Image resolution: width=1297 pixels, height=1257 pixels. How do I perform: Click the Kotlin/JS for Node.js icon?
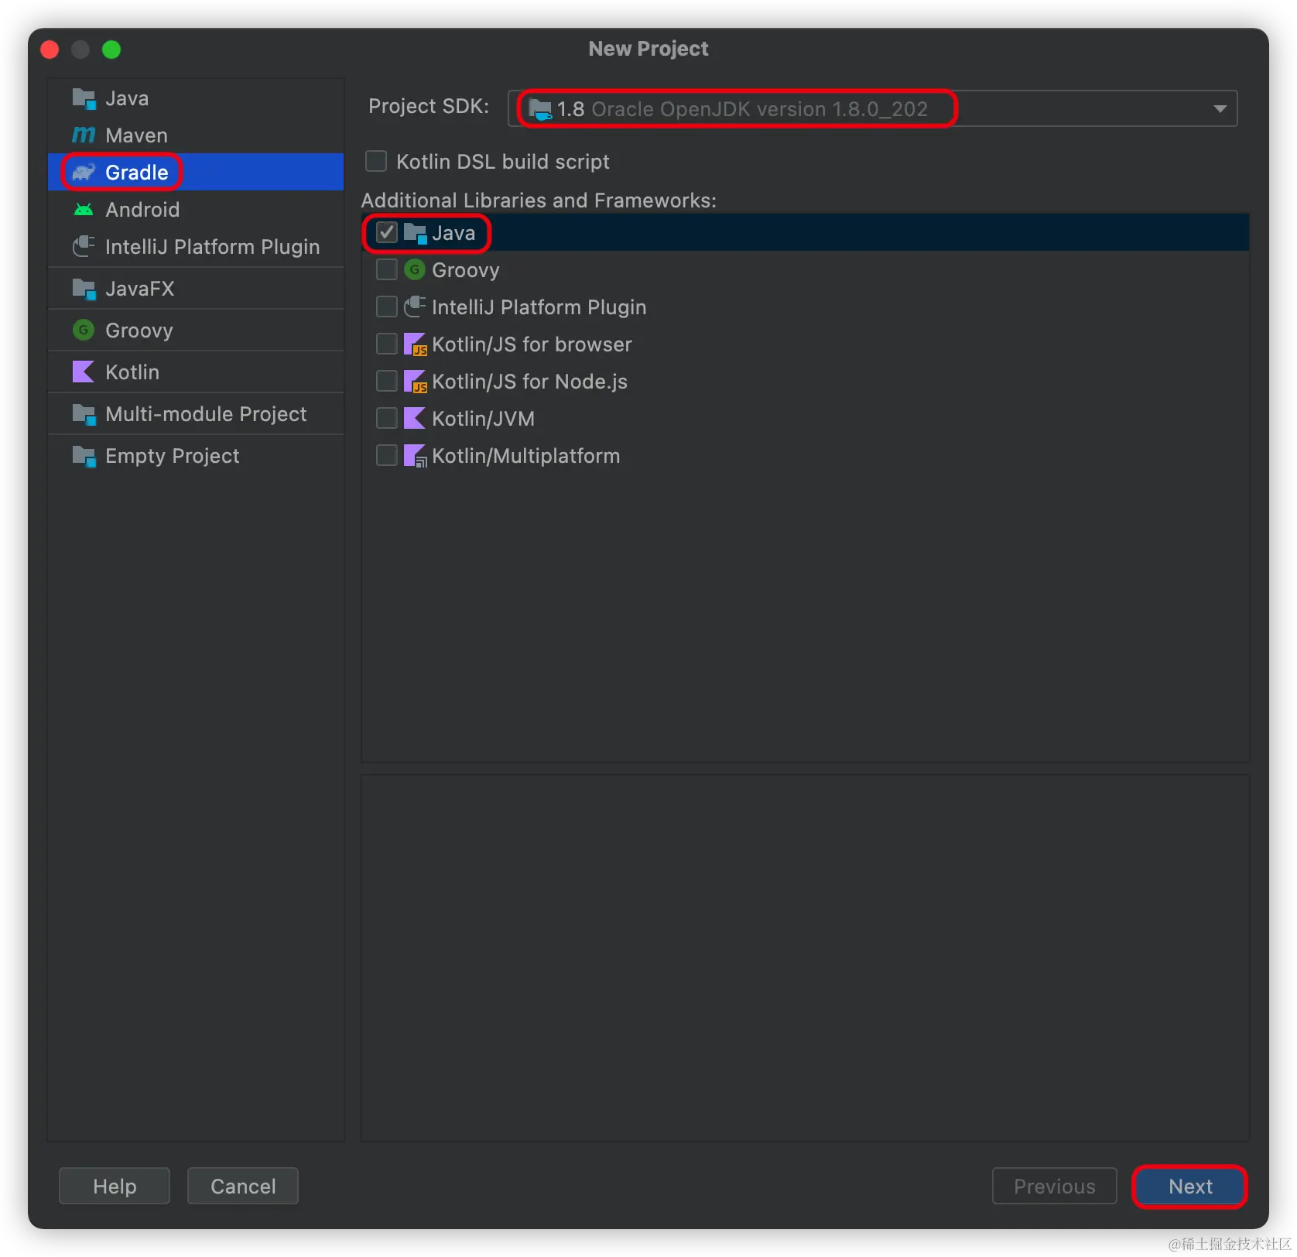coord(416,382)
